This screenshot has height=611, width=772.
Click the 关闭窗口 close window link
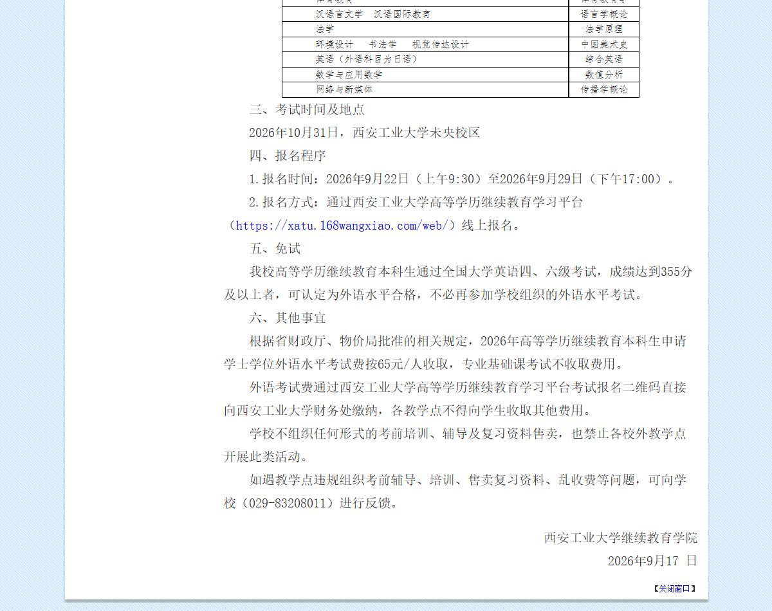[674, 588]
